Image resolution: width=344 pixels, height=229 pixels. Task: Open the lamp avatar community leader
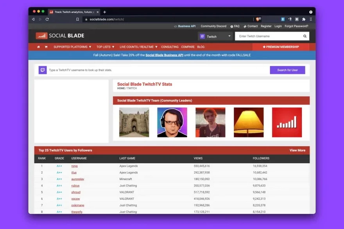coord(249,122)
